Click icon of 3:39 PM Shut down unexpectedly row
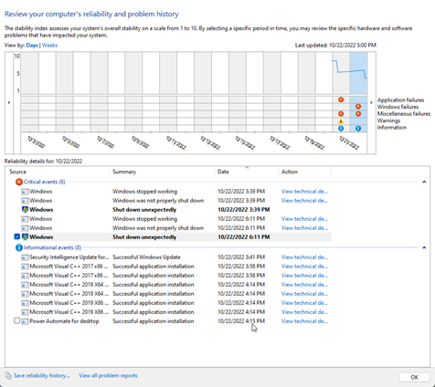Image resolution: width=435 pixels, height=387 pixels. tap(25, 210)
